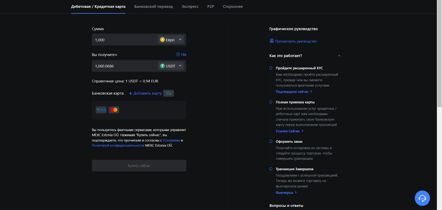
Task: Click the countdown timer clock icon
Action: pos(178,55)
